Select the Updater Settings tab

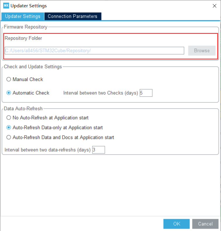23,16
